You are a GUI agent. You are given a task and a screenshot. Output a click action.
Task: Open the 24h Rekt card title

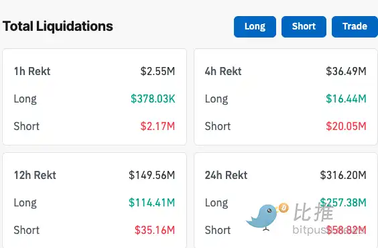226,175
